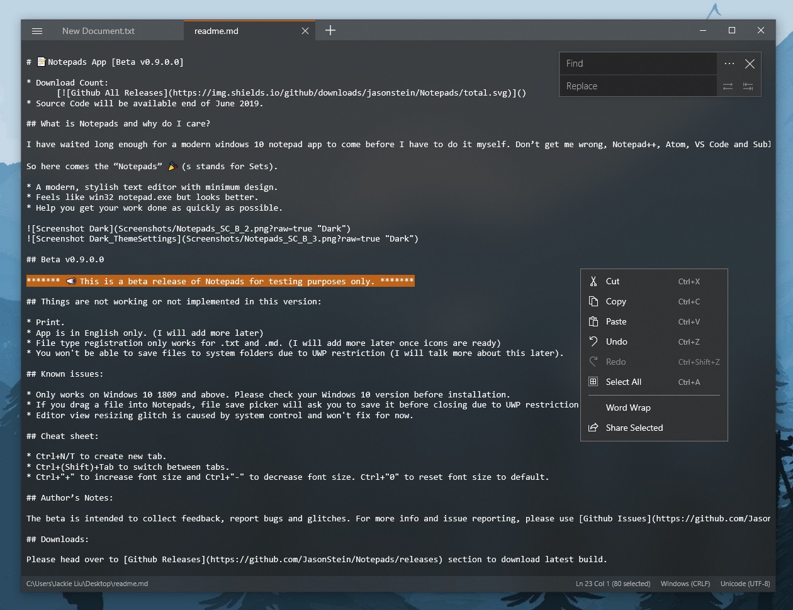The image size is (793, 610).
Task: Click the 'Known issues:' heading
Action: click(64, 374)
